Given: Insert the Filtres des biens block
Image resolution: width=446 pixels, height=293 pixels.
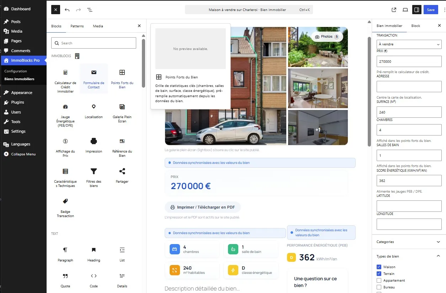Looking at the screenshot, I should pos(94,178).
